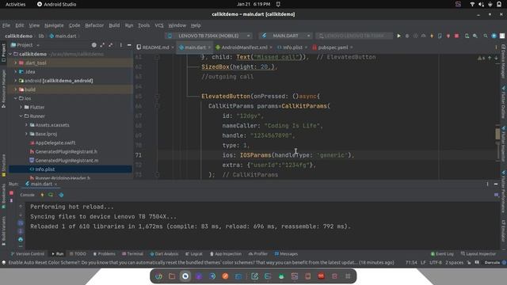Click the Flutter hot reload lightning icon in the toolbar
507x285 pixels.
coord(432,36)
